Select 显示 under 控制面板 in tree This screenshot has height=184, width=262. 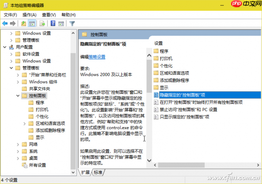pos(40,137)
